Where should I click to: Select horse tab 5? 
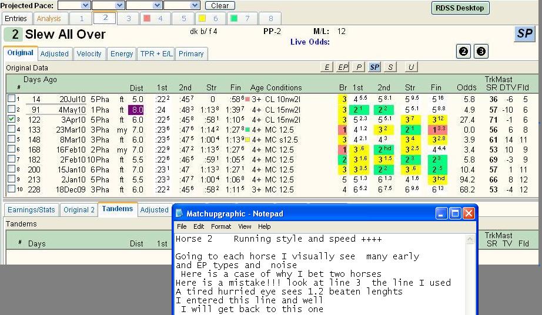point(183,18)
